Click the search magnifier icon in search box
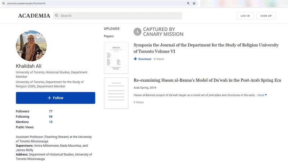 [x=57, y=16]
